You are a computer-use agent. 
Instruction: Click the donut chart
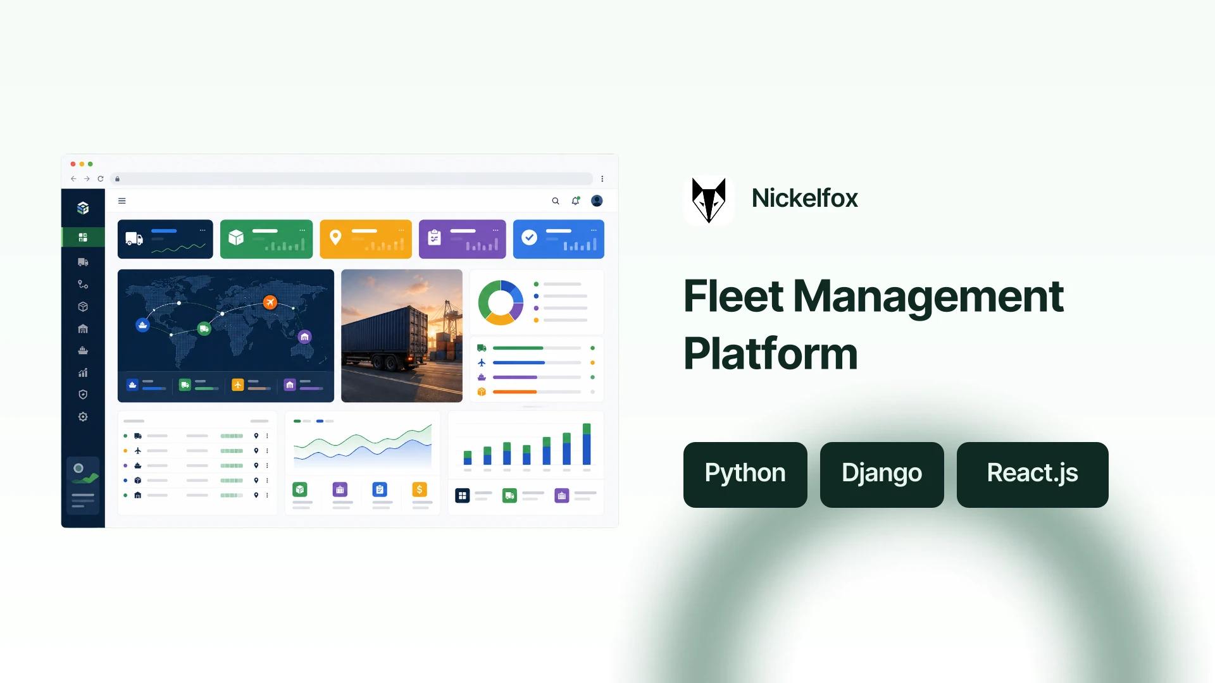(x=501, y=302)
